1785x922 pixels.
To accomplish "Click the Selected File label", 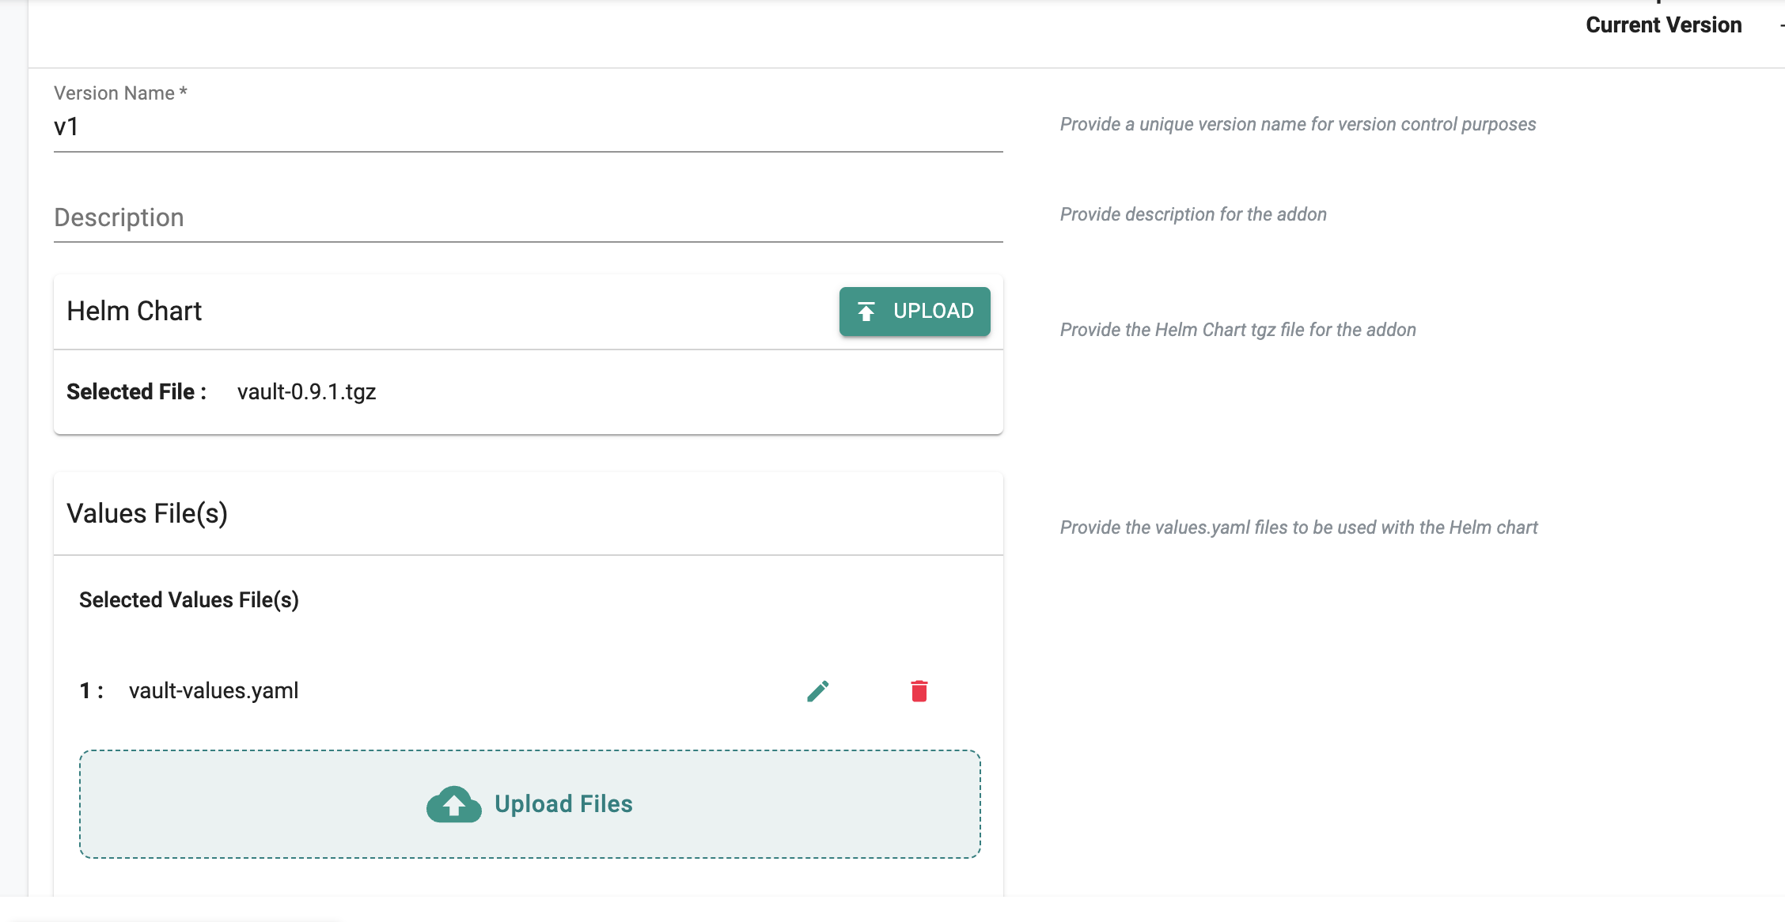I will pos(137,392).
